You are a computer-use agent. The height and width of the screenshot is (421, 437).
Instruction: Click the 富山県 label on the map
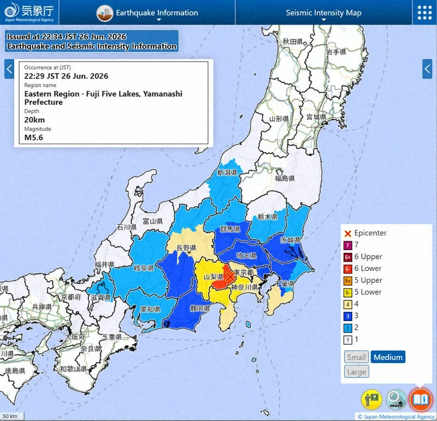tap(153, 222)
